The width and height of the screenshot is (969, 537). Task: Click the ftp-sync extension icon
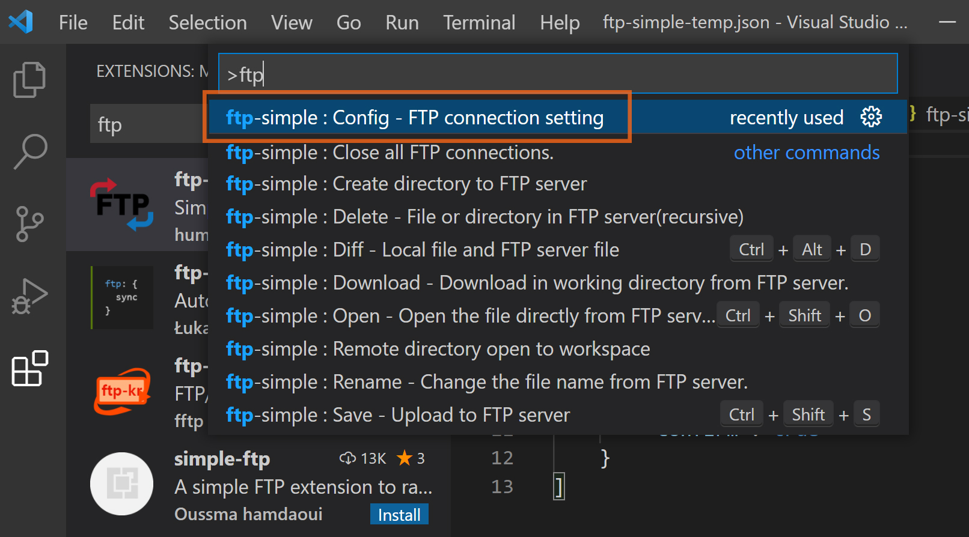[x=122, y=297]
